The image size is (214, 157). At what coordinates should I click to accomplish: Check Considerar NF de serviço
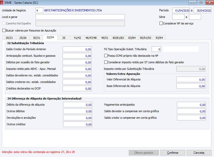tap(161, 23)
